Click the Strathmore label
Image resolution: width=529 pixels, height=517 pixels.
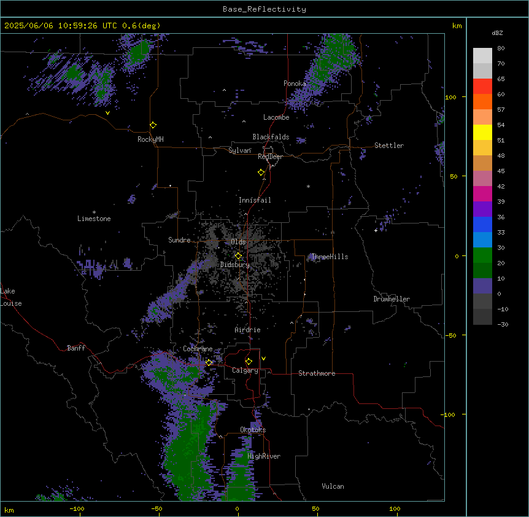click(x=317, y=373)
